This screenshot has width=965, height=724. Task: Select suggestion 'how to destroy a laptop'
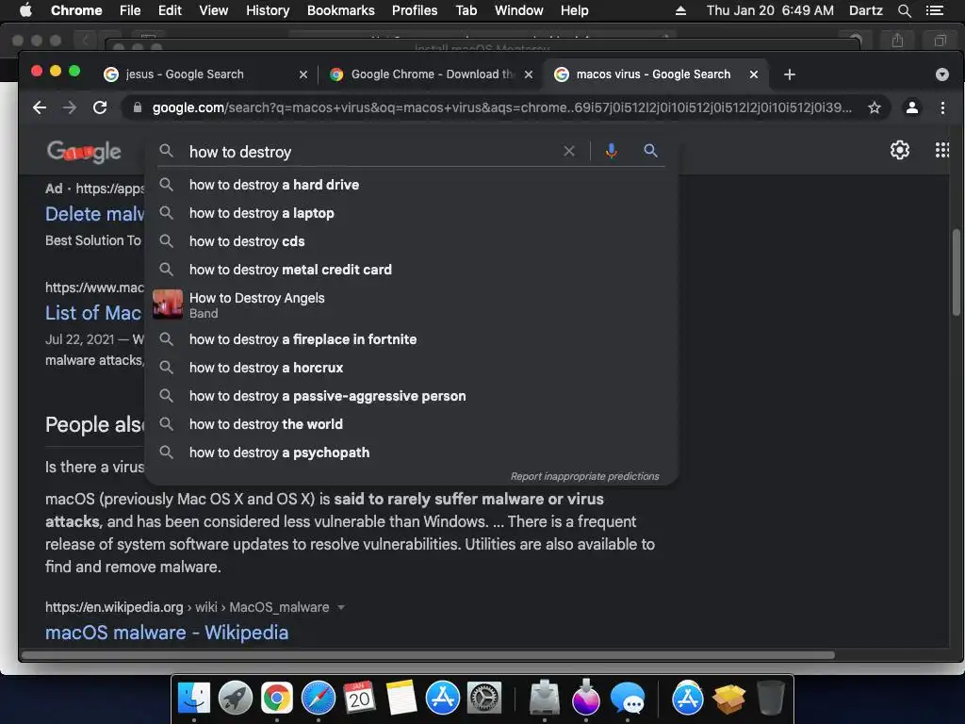pyautogui.click(x=411, y=213)
